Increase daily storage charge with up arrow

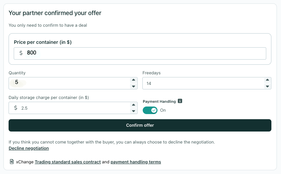coord(133,104)
